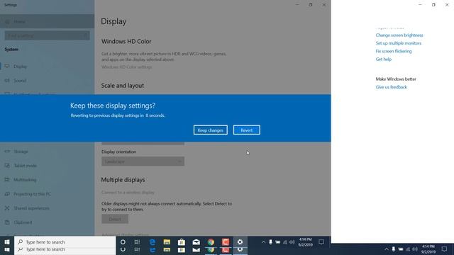Click the Get help link
This screenshot has height=255, width=454.
tap(383, 59)
